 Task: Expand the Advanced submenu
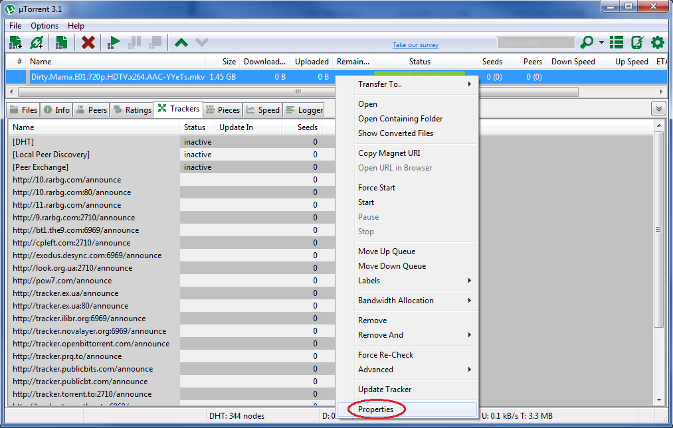tap(415, 369)
